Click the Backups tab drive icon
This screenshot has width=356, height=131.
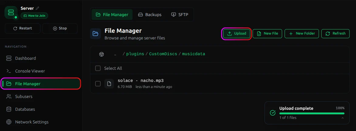(x=140, y=15)
